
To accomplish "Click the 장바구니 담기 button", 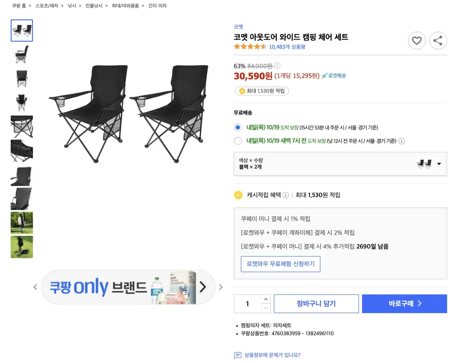I will pyautogui.click(x=316, y=303).
